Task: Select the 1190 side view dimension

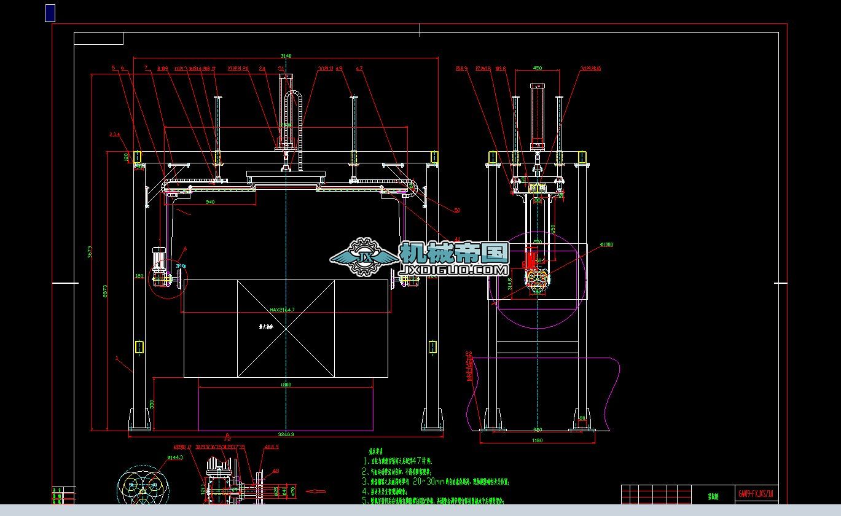Action: tap(538, 440)
